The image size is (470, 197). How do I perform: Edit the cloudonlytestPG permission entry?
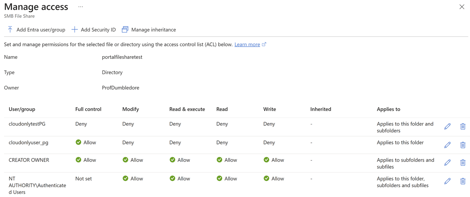point(447,126)
